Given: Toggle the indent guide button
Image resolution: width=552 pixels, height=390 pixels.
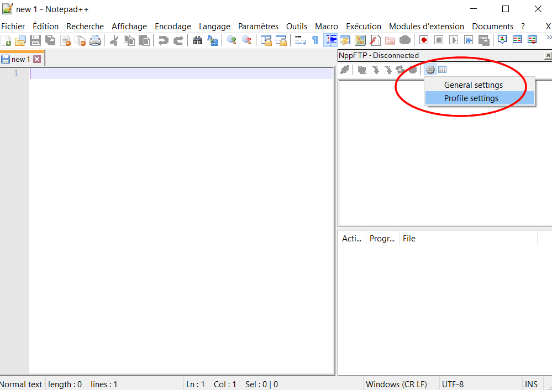Looking at the screenshot, I should [x=331, y=40].
